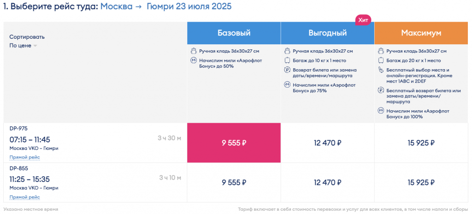
Task: Select the Выгодный tariff header
Action: click(327, 33)
